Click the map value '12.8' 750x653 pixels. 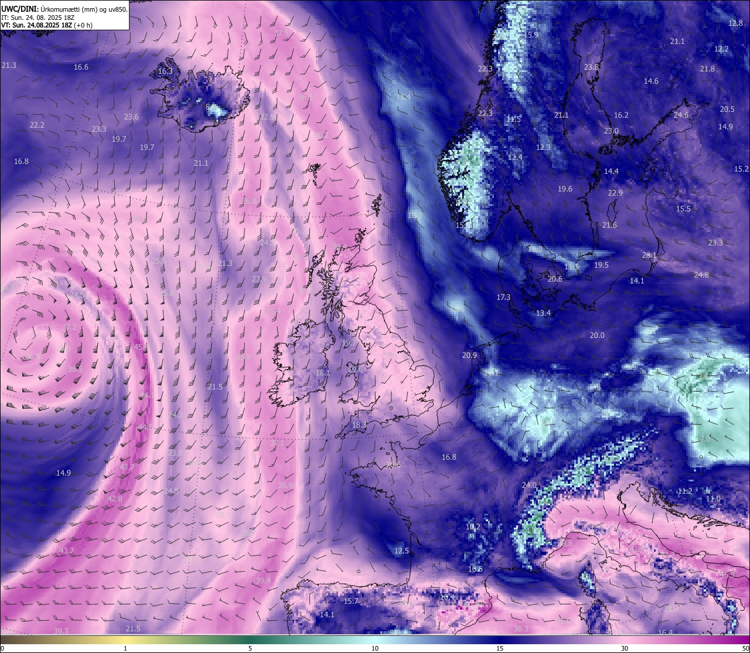735,23
